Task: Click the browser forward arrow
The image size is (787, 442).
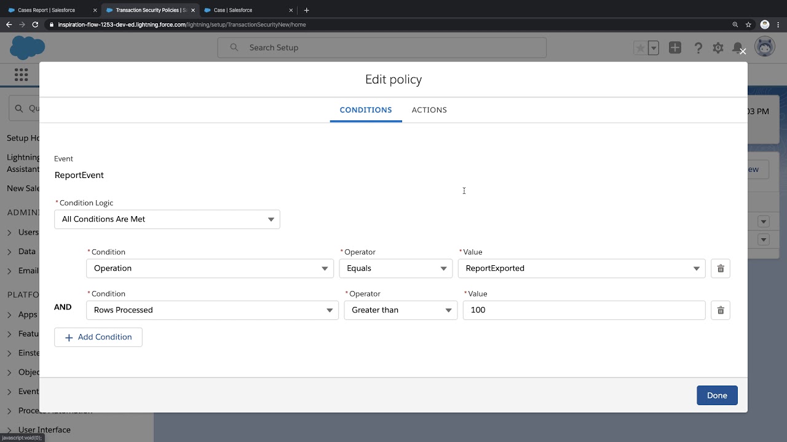Action: pyautogui.click(x=22, y=25)
